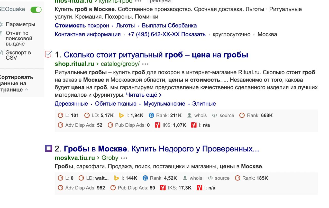The width and height of the screenshot is (329, 208).
Task: Open three-dots menu next to catalog/groby/
Action: (x=145, y=64)
